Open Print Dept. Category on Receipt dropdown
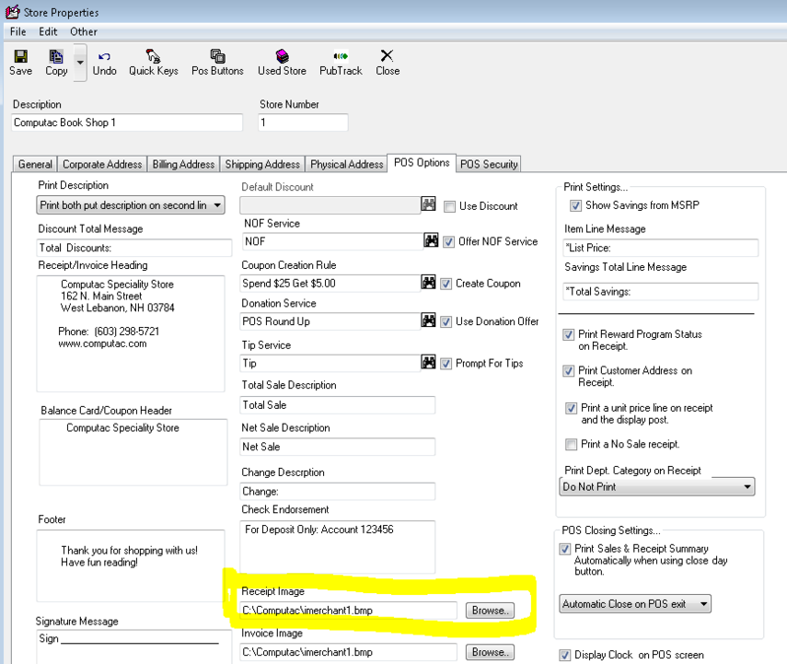787x664 pixels. 657,486
